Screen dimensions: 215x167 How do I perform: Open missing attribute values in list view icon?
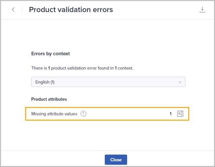pos(180,114)
